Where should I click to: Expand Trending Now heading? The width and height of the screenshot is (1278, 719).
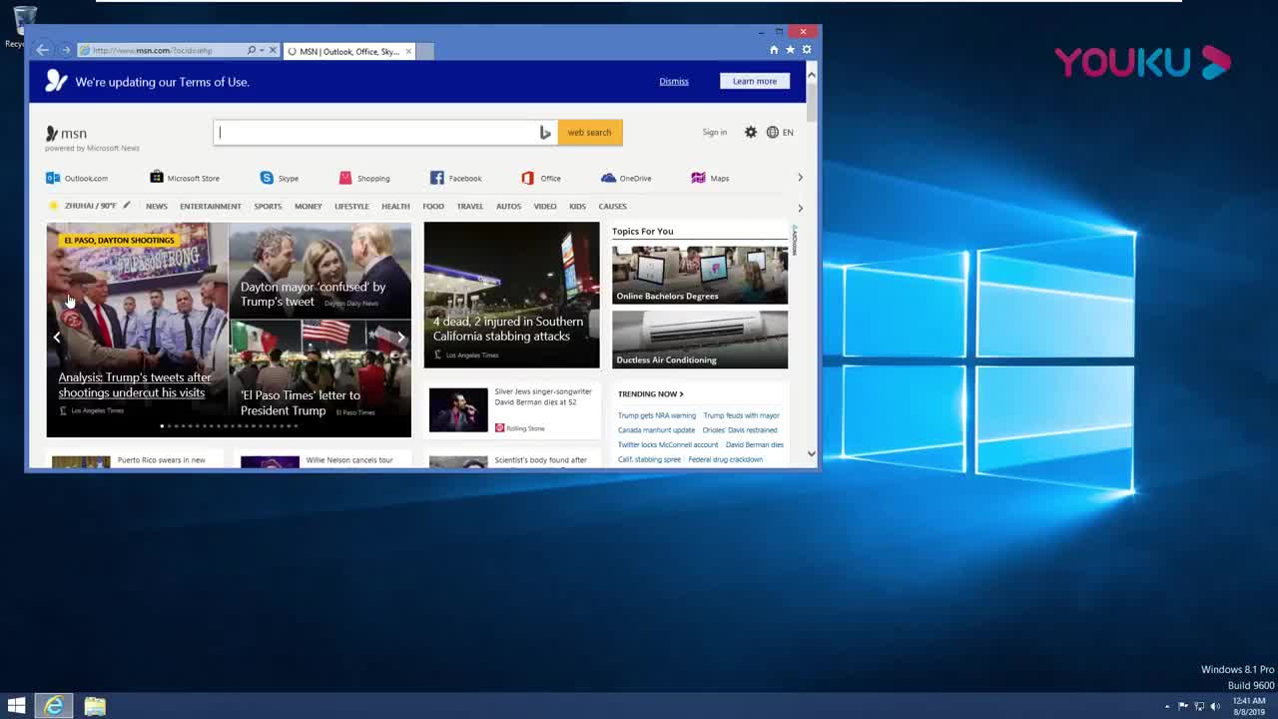pyautogui.click(x=650, y=393)
